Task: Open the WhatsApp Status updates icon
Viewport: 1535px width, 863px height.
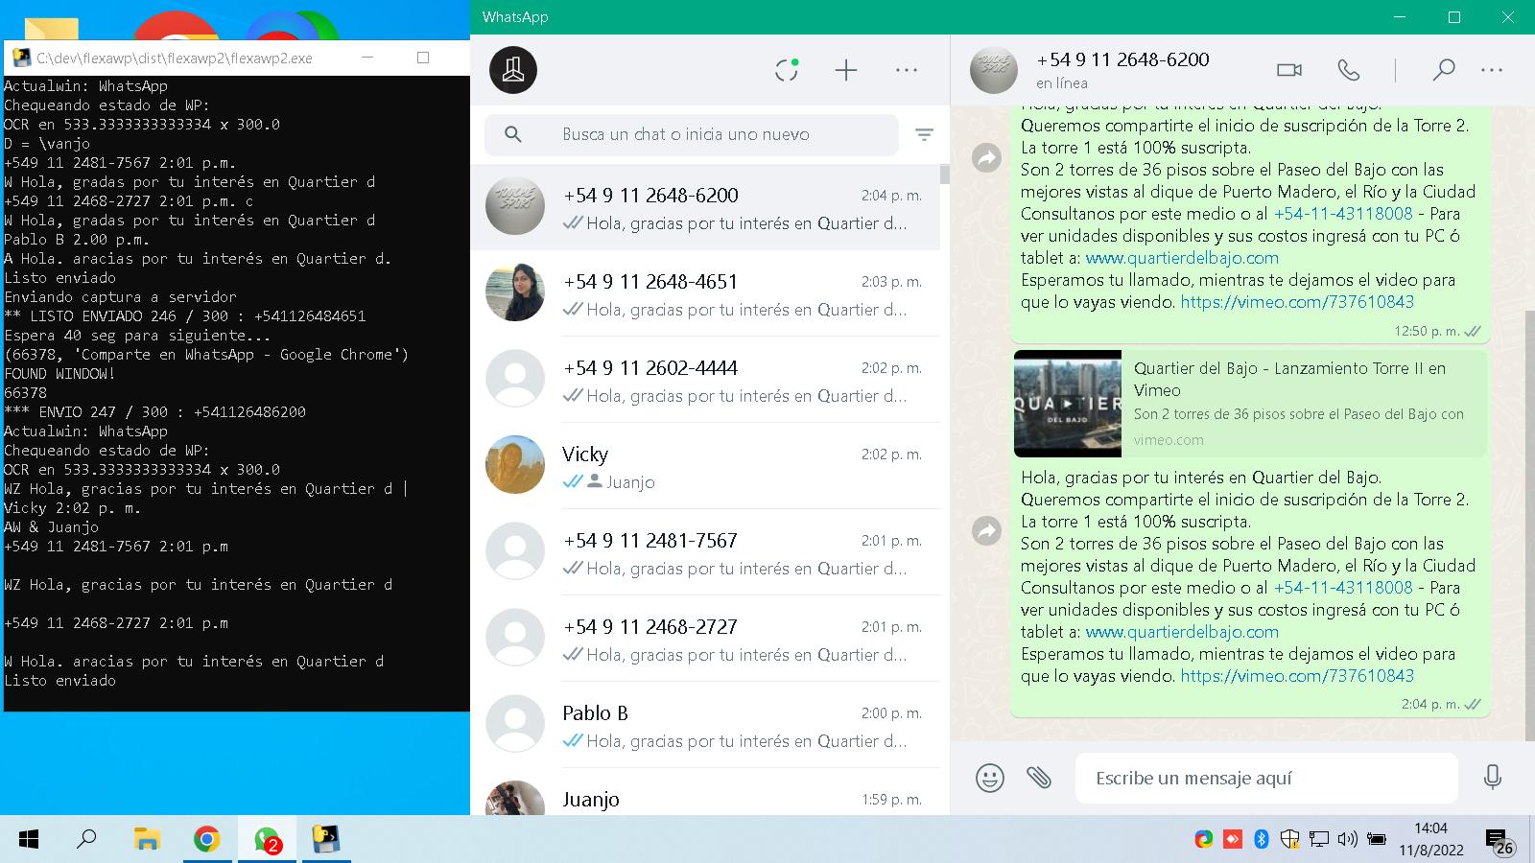Action: [x=787, y=70]
